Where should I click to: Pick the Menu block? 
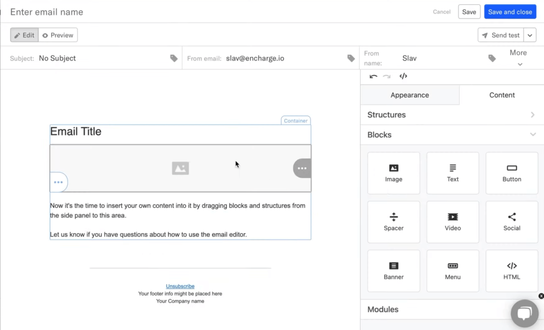click(453, 271)
